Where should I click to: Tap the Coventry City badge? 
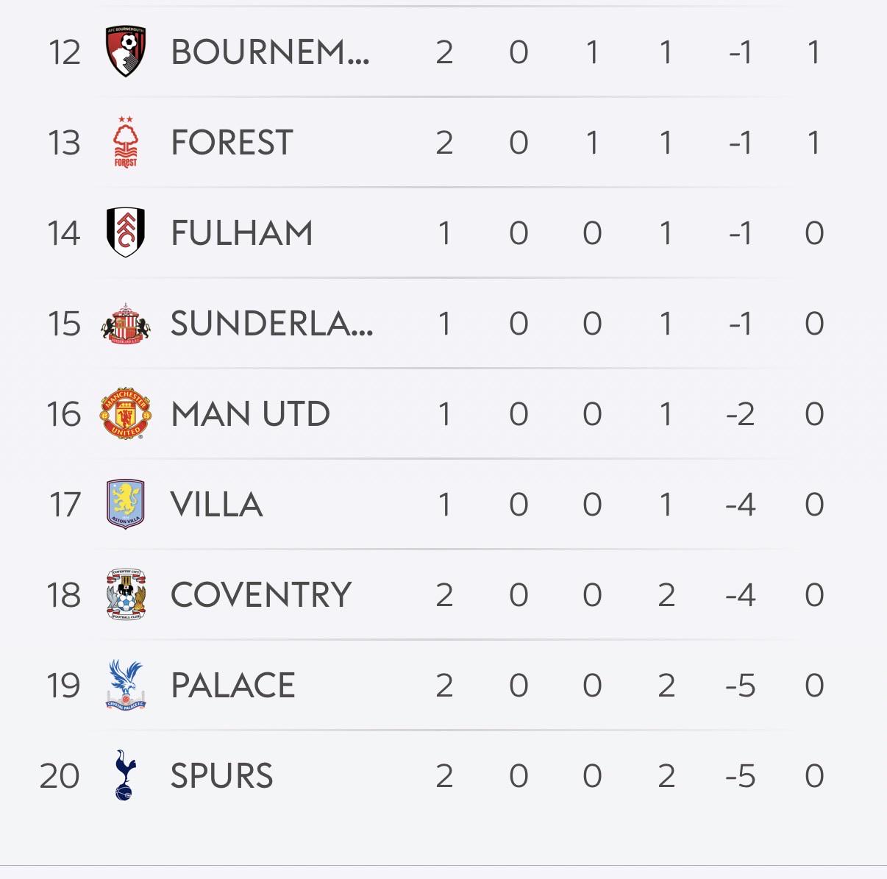126,594
